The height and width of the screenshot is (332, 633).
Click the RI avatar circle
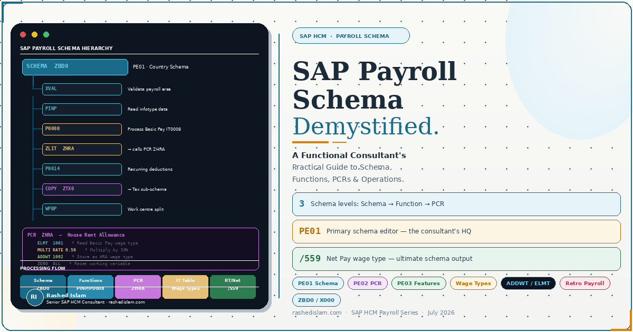click(x=34, y=297)
